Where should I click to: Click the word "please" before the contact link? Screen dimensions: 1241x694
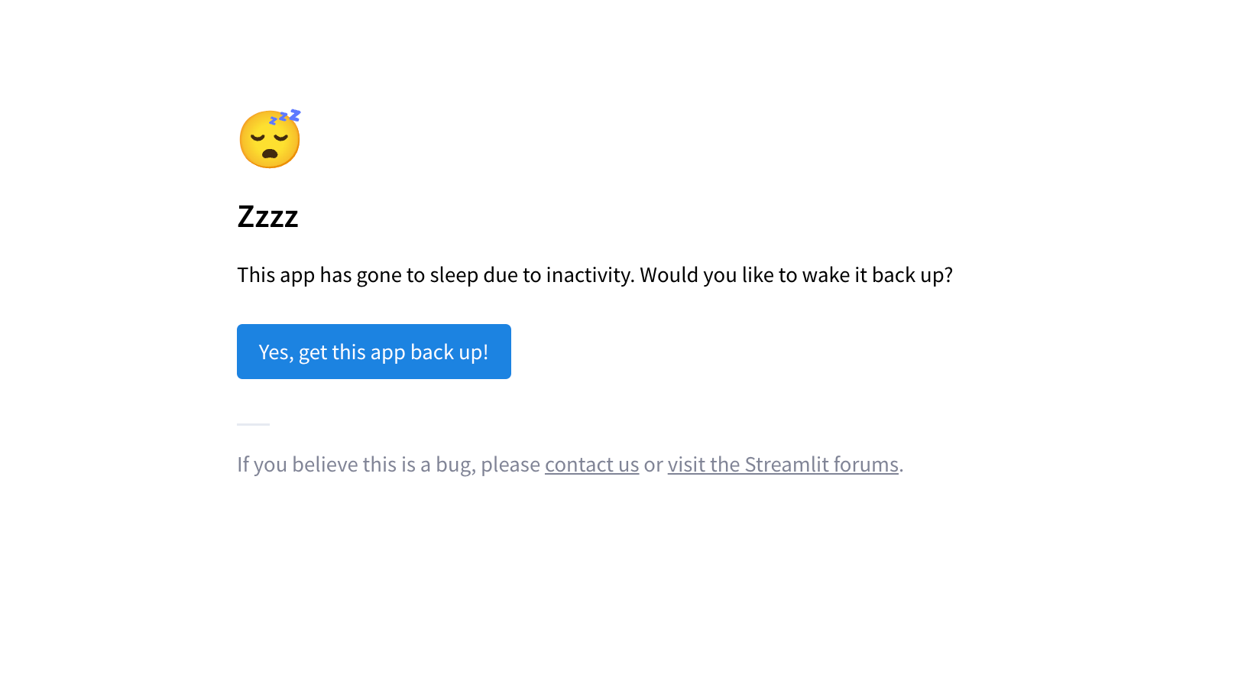coord(510,465)
